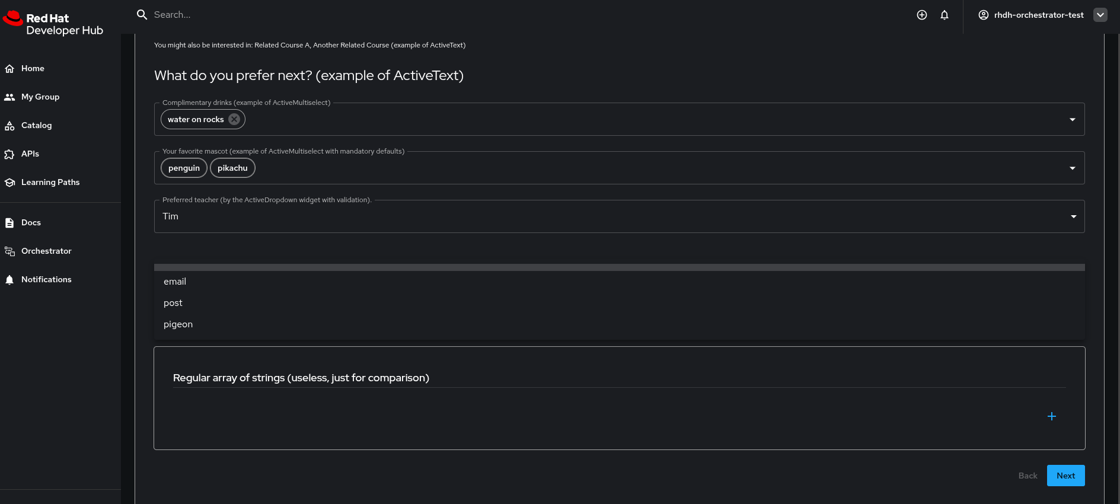Click the search magnifier icon

pyautogui.click(x=142, y=15)
